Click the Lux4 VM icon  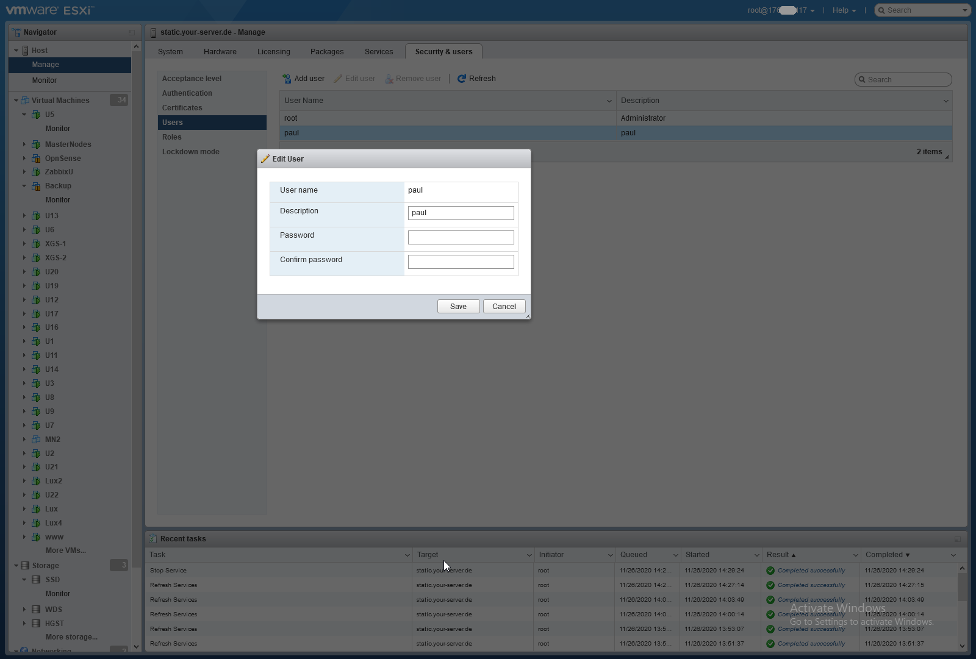pyautogui.click(x=36, y=523)
